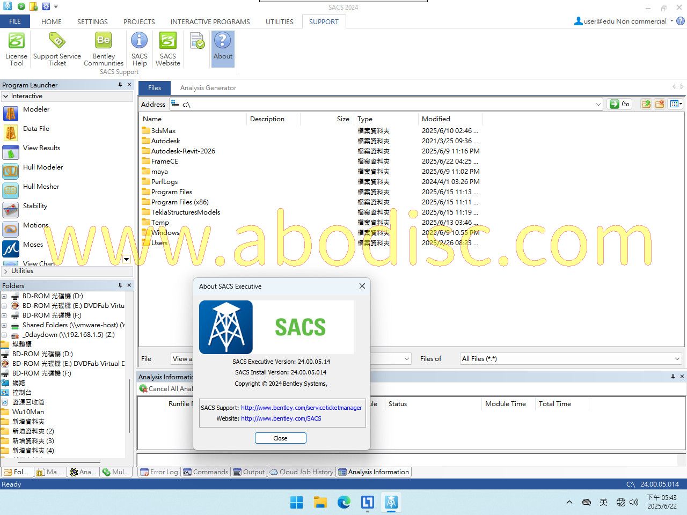This screenshot has height=515, width=687.
Task: Open the bentley.com/SACS website link
Action: 281,418
